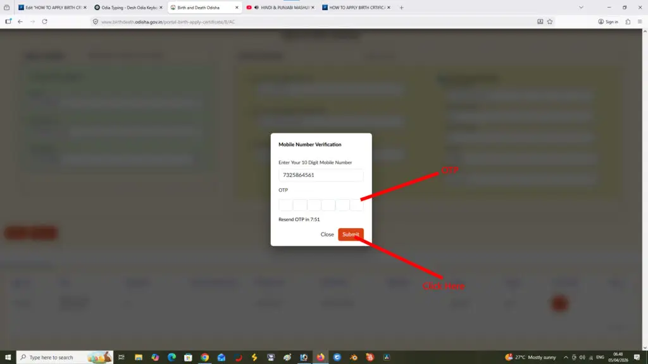
Task: Click the mobile number input field
Action: point(321,175)
